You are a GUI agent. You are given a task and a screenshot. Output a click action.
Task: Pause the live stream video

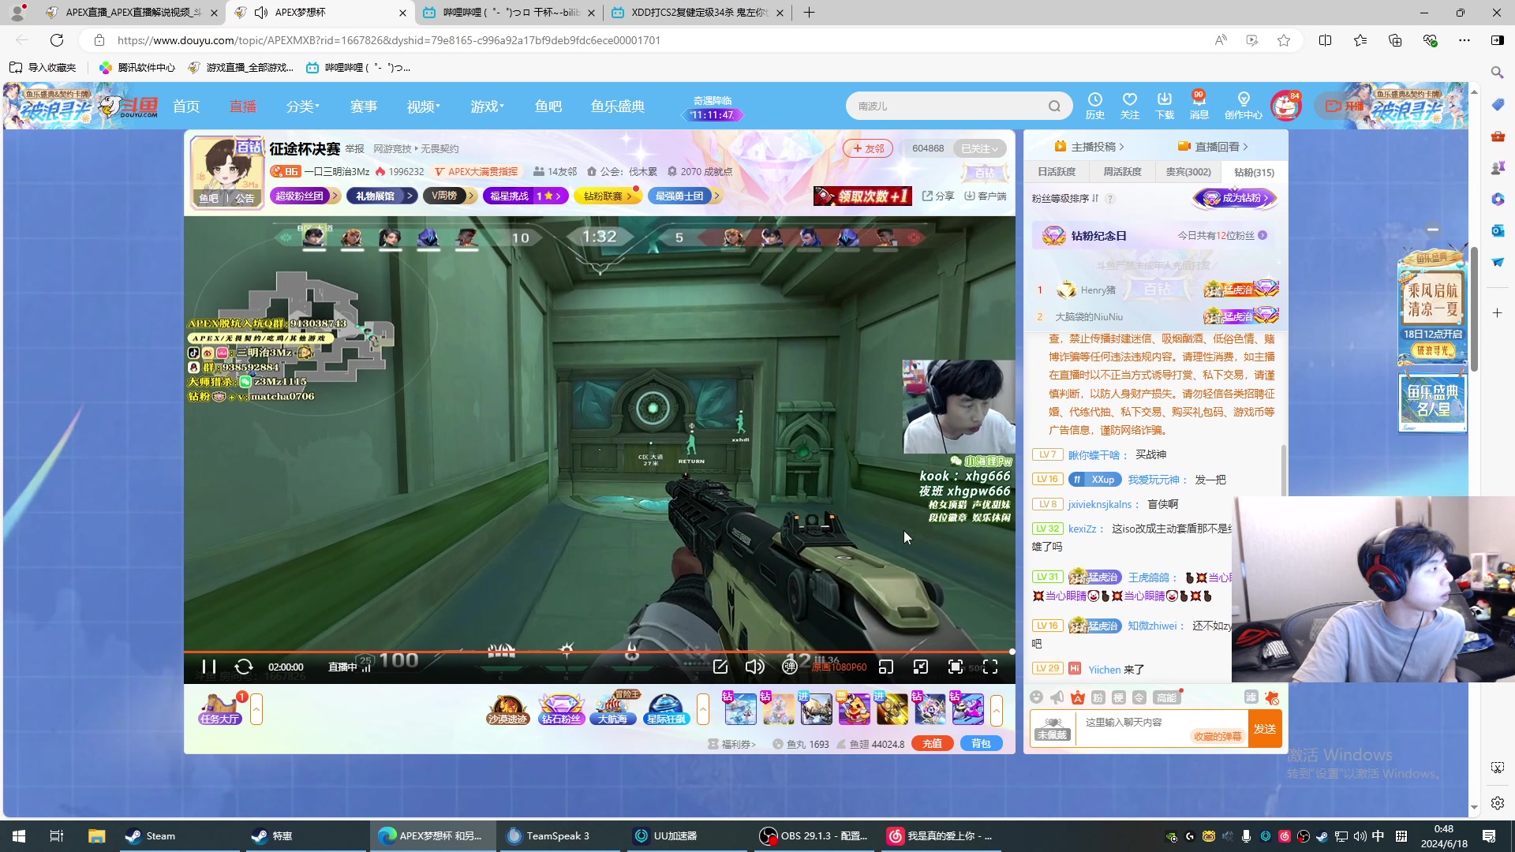coord(209,667)
